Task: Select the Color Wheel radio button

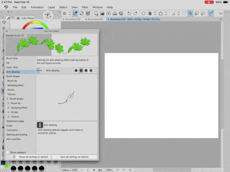Action: point(18,18)
